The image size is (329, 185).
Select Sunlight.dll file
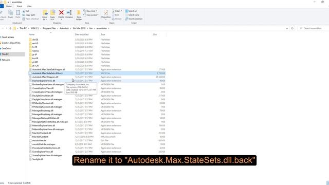click(38, 159)
